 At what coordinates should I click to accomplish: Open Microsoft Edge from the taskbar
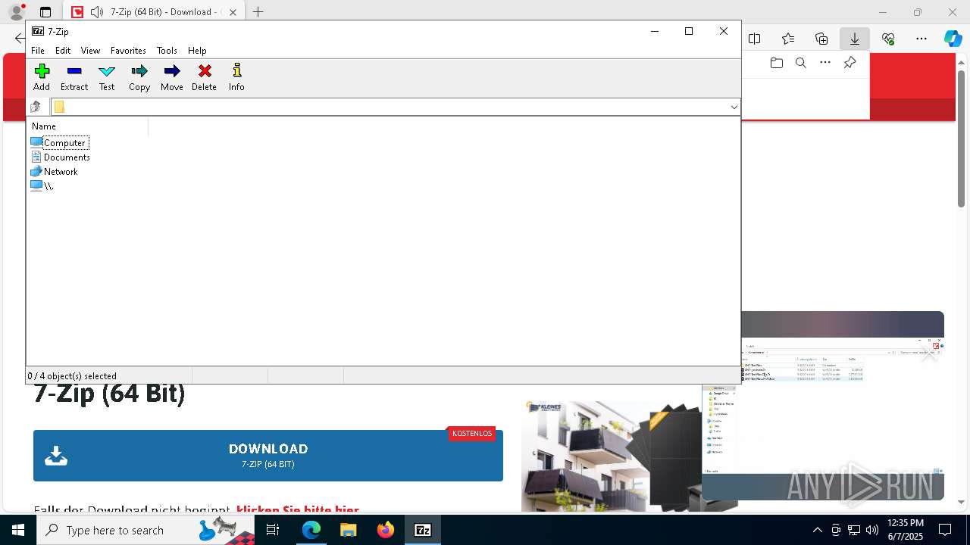point(311,530)
